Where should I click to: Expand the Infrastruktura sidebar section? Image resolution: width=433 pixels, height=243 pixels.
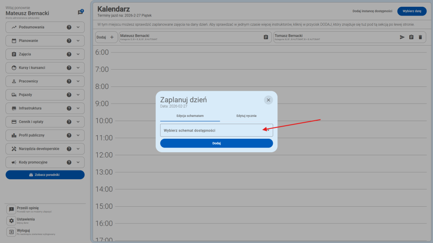click(45, 108)
